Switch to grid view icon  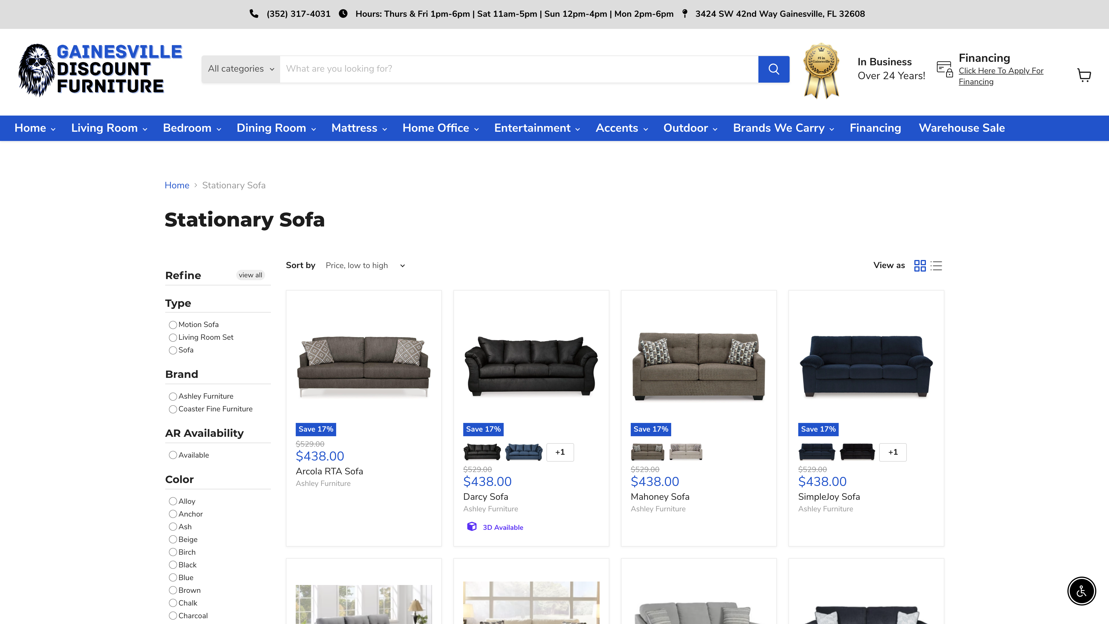[x=920, y=266]
